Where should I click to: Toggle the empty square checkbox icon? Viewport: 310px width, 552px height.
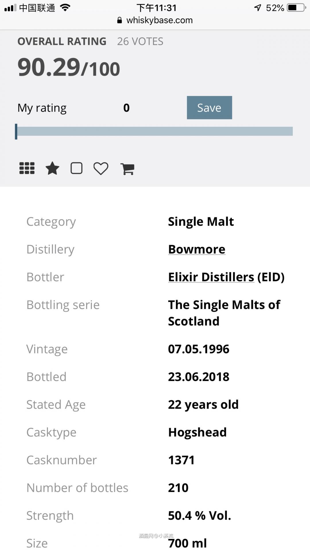pyautogui.click(x=76, y=168)
